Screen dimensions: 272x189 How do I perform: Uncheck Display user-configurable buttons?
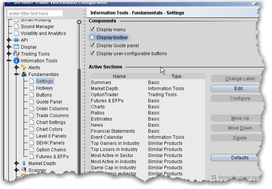click(92, 53)
